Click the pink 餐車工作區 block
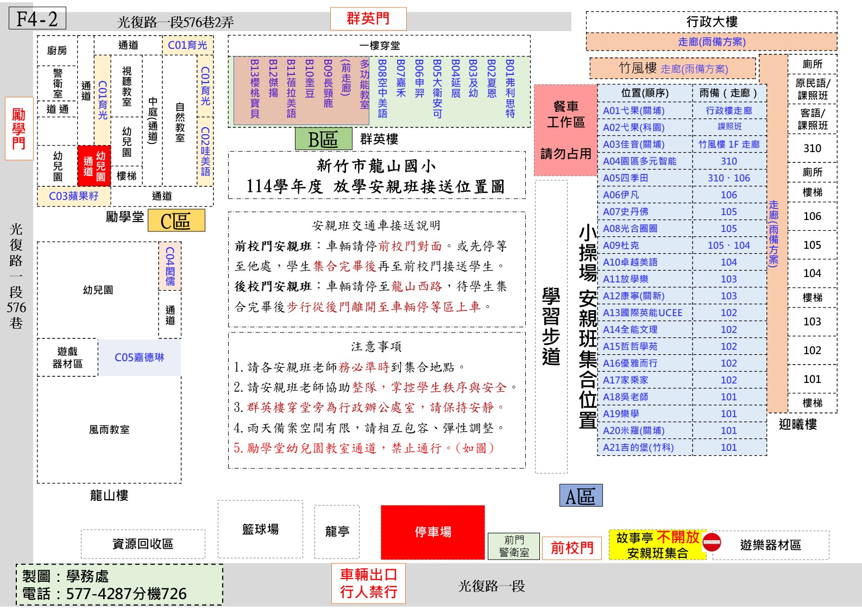The image size is (862, 610). [565, 130]
